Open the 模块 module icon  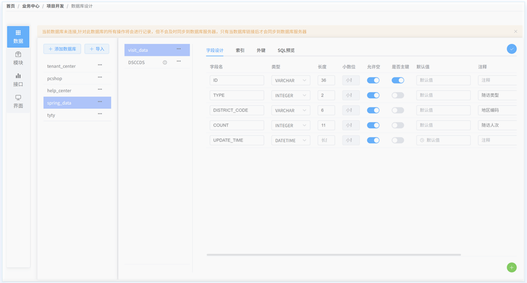click(x=18, y=58)
